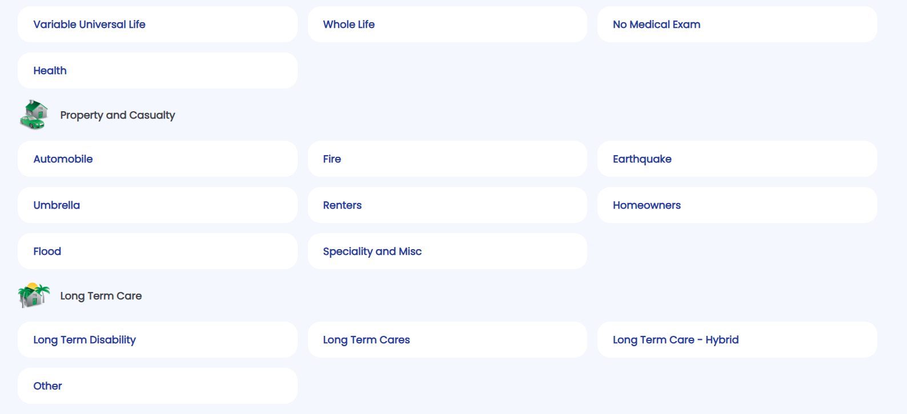
Task: Select Umbrella insurance
Action: point(157,205)
